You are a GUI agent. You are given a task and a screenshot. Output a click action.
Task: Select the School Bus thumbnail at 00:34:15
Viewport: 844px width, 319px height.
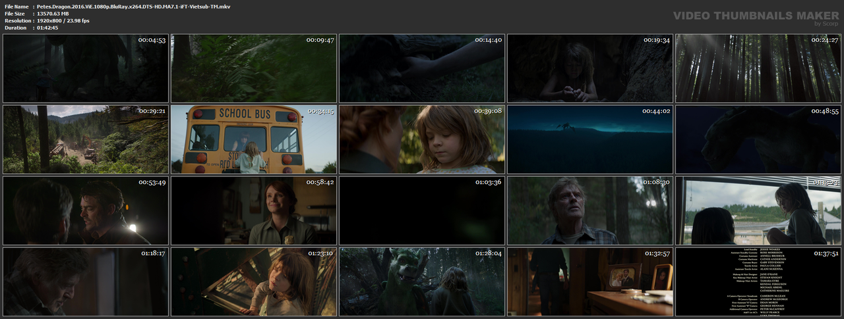tap(254, 139)
